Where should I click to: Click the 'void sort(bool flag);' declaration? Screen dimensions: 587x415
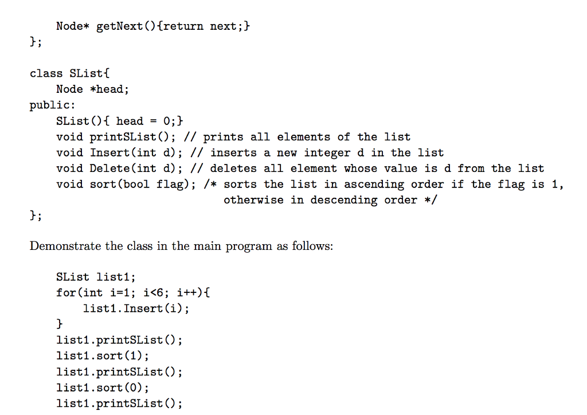[126, 184]
